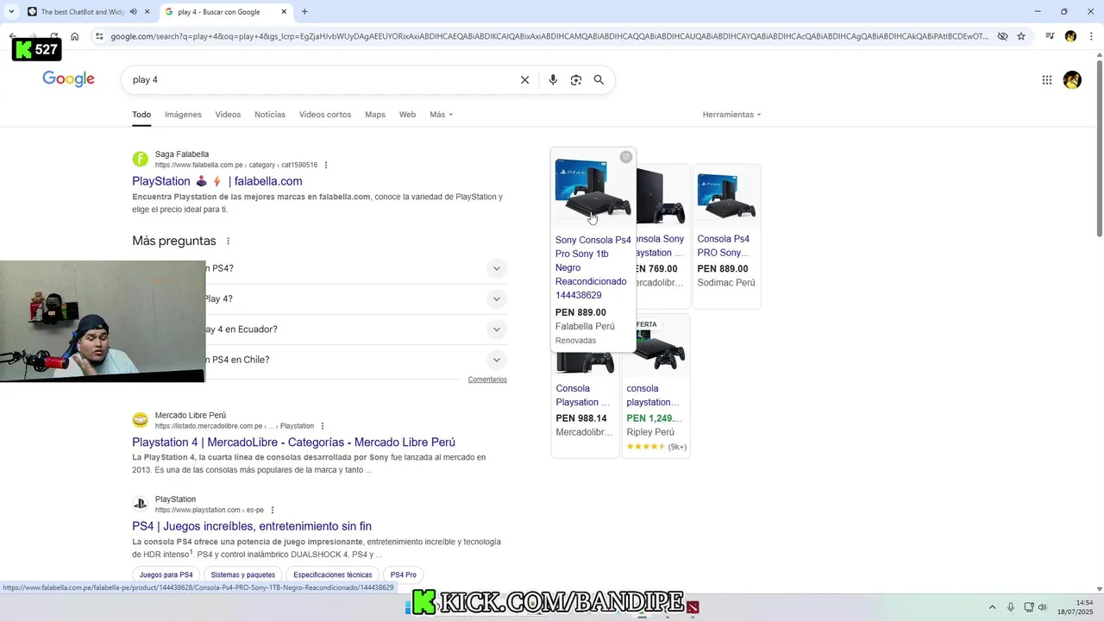Open Chrome media controls icon
This screenshot has height=621, width=1104.
1050,36
